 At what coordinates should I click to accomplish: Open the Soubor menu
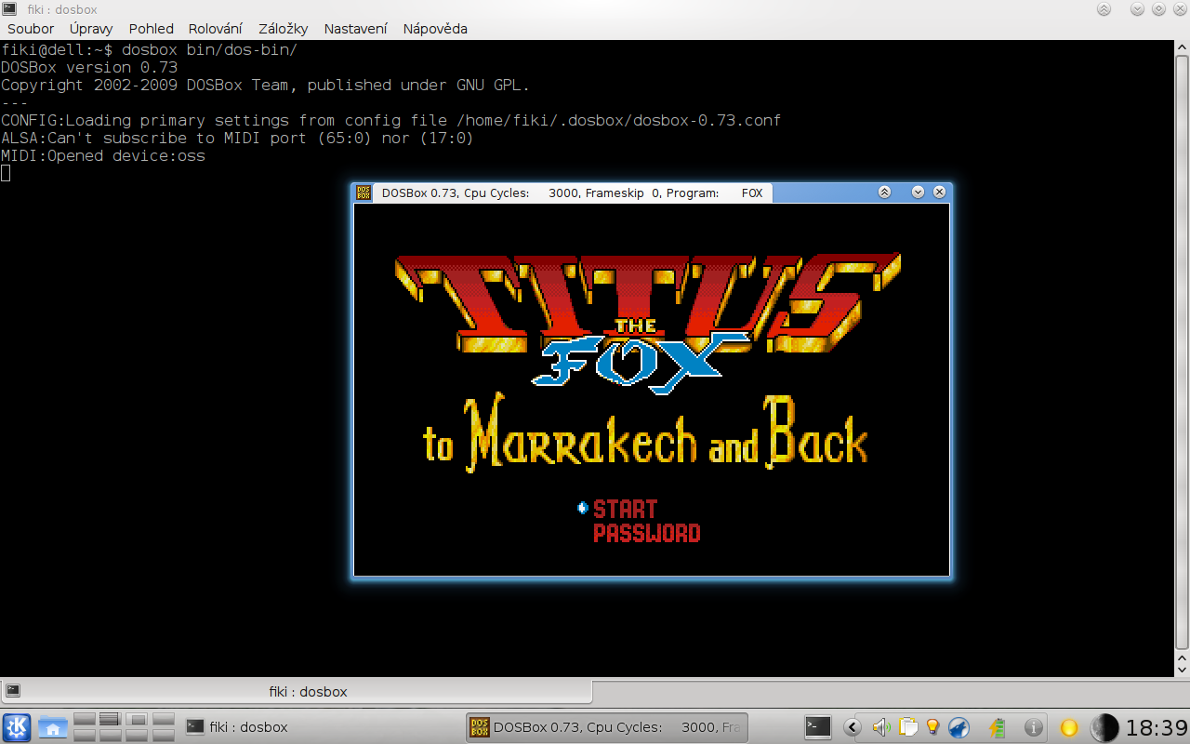31,29
